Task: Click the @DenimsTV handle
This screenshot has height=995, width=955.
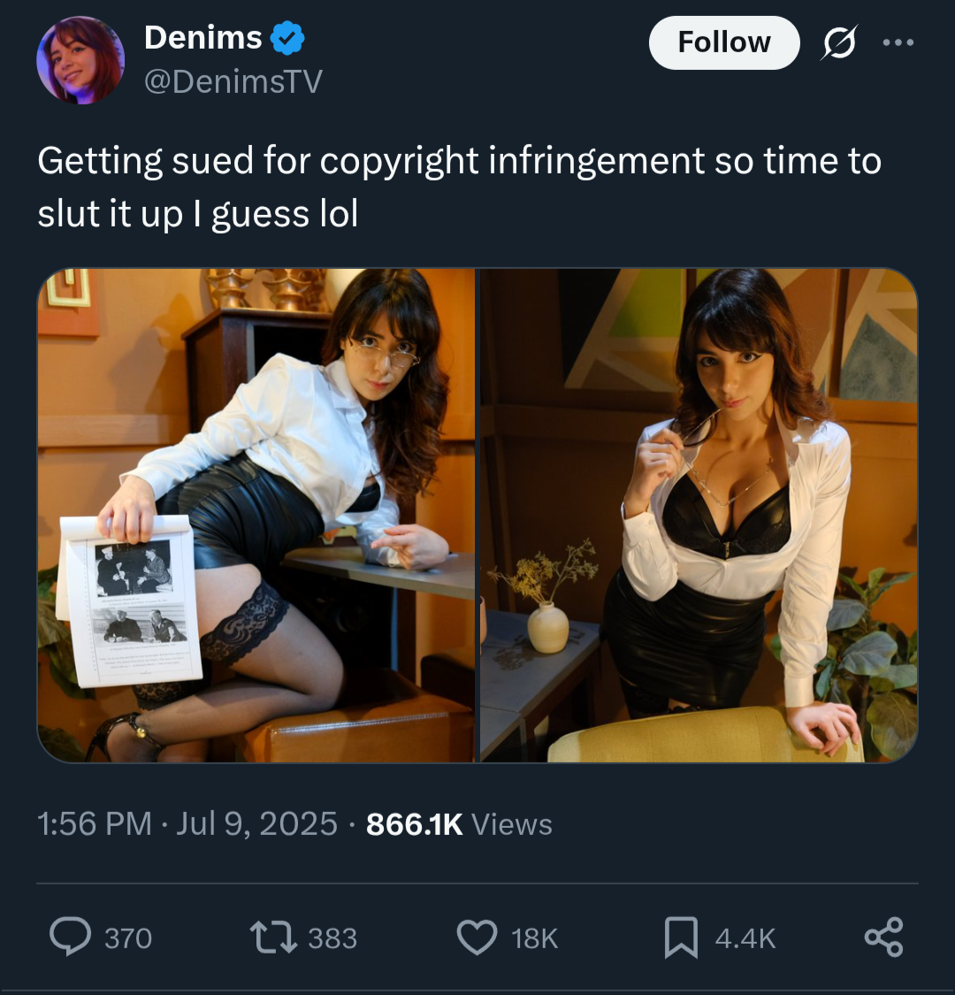Action: [x=233, y=82]
